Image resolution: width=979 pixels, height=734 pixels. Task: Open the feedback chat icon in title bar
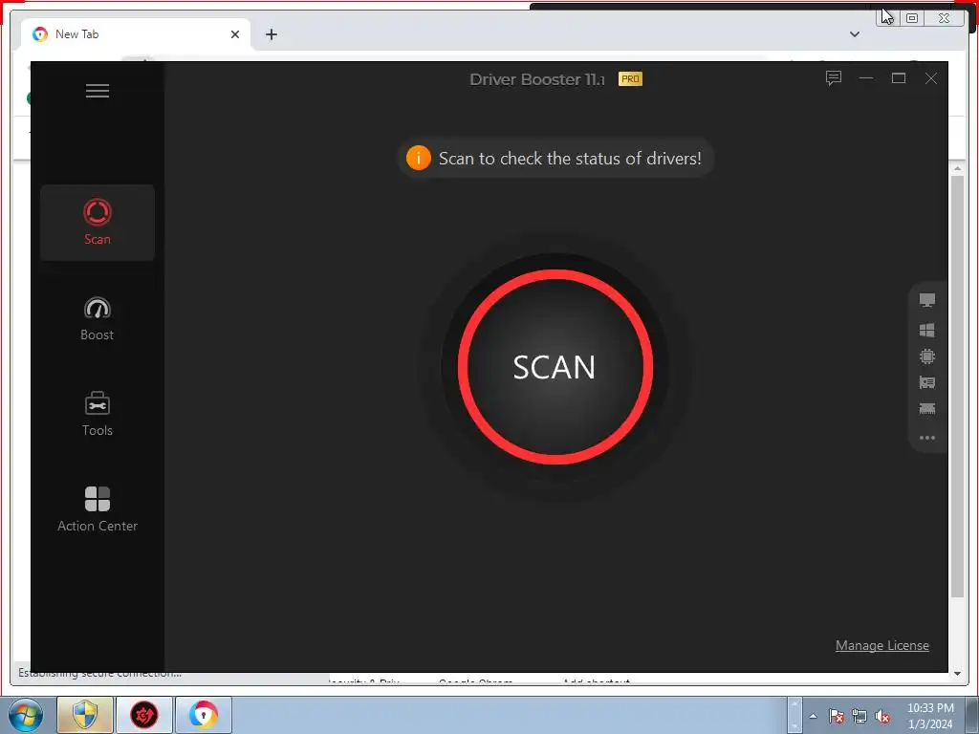tap(834, 78)
